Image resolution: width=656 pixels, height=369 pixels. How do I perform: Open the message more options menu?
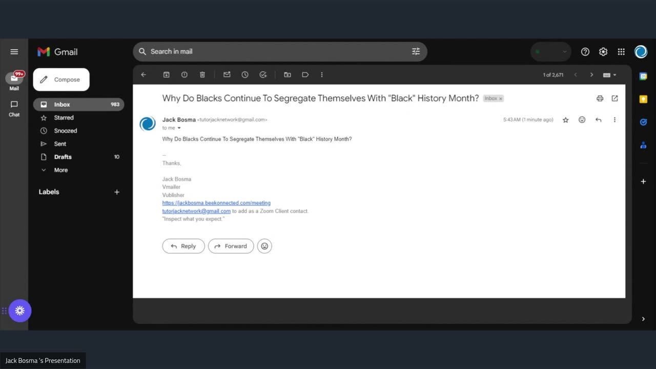click(614, 120)
